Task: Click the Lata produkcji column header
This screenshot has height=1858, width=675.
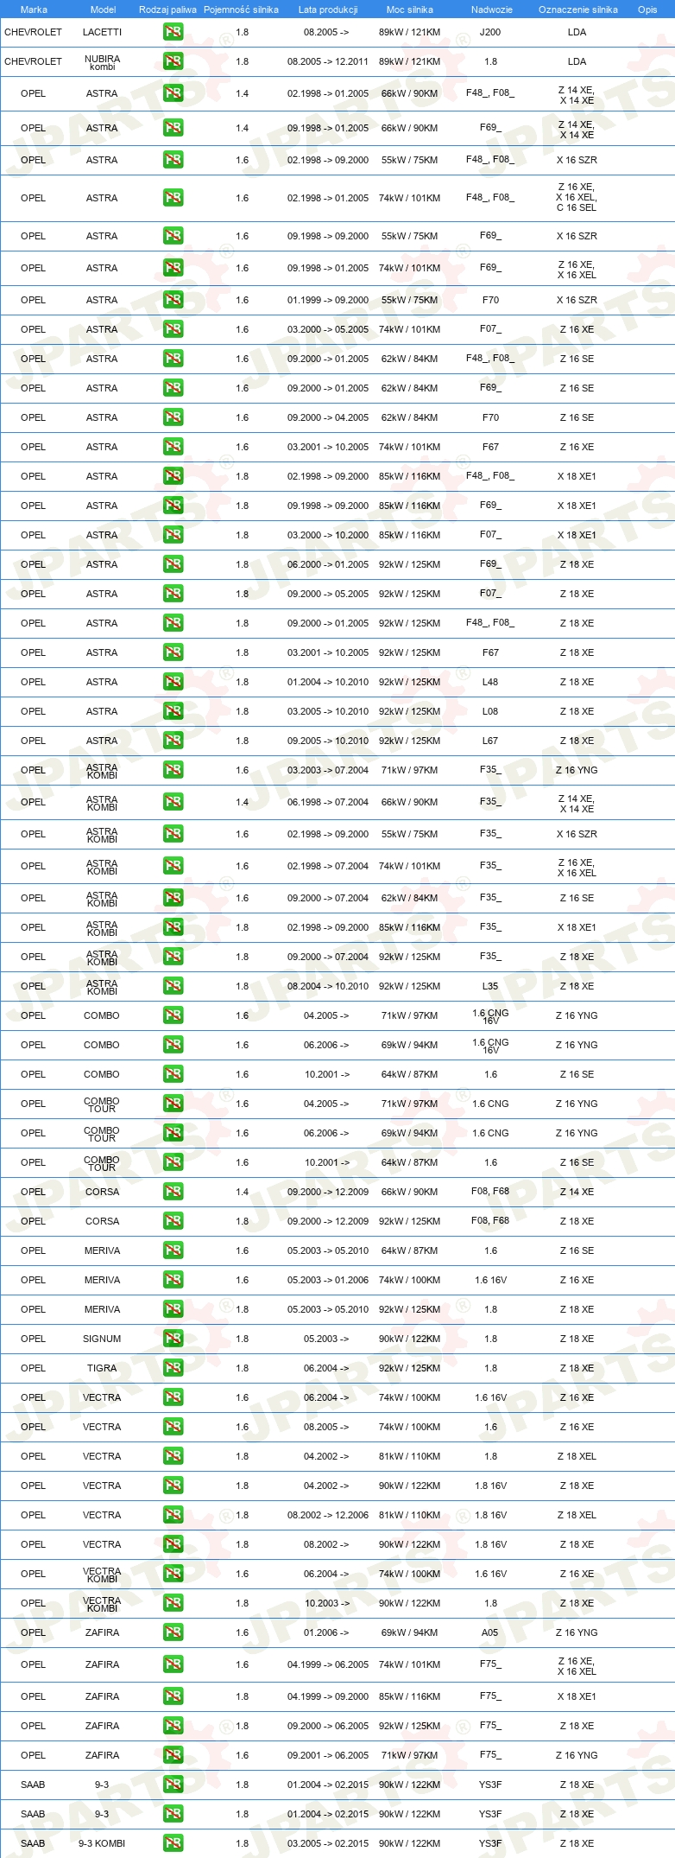Action: click(x=328, y=10)
